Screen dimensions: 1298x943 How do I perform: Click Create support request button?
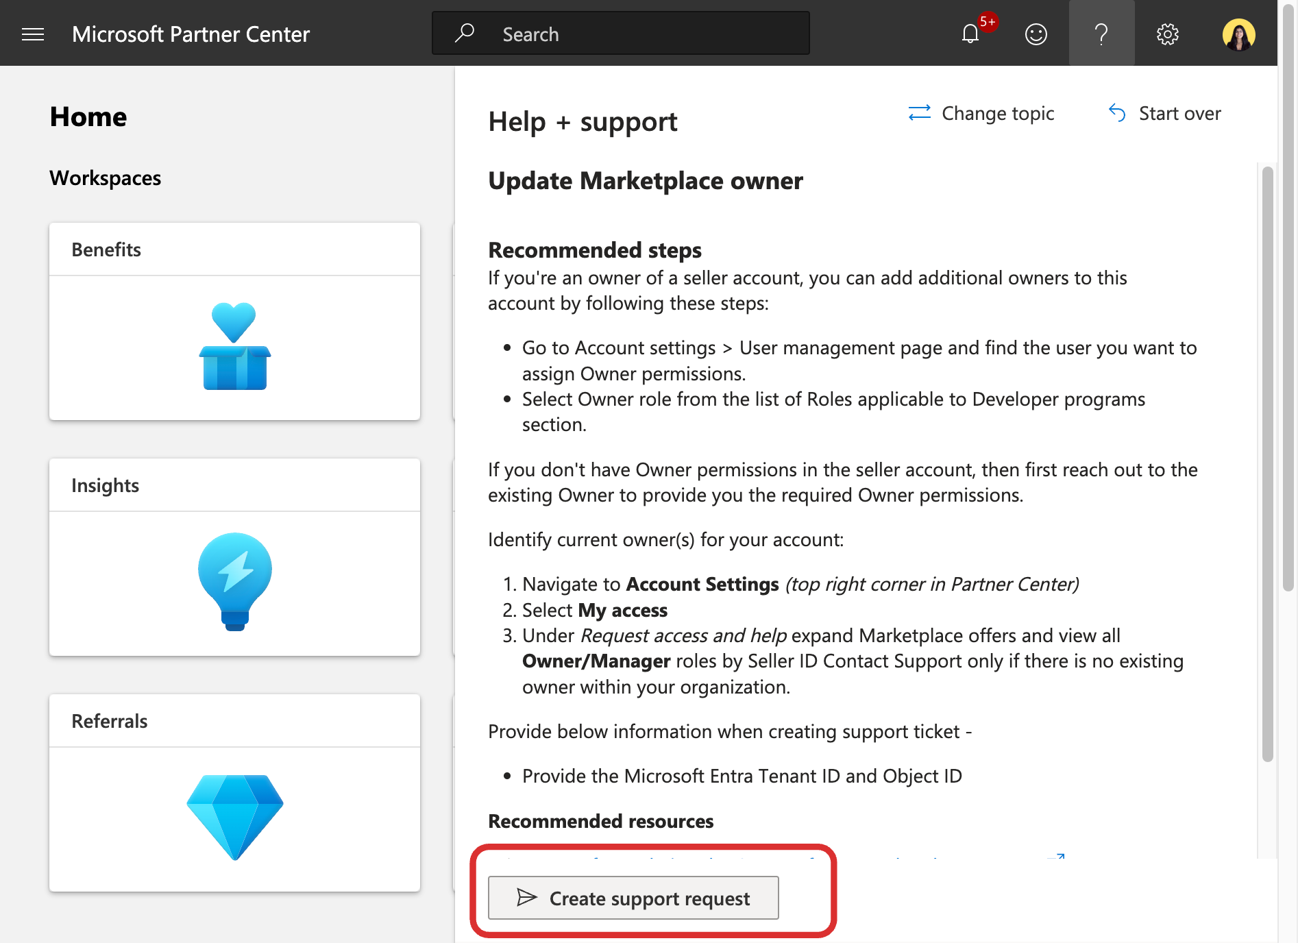[633, 898]
